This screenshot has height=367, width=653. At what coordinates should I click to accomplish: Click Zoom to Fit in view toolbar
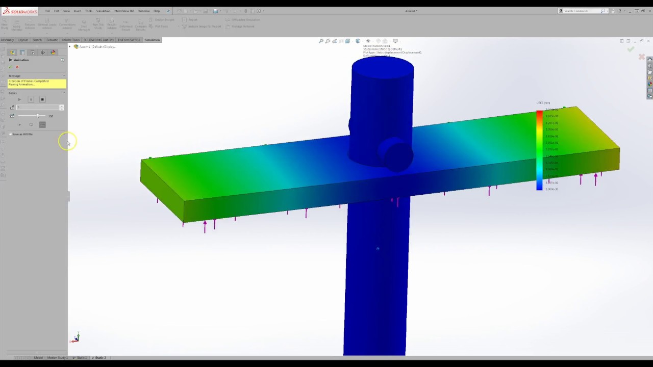[x=321, y=41]
